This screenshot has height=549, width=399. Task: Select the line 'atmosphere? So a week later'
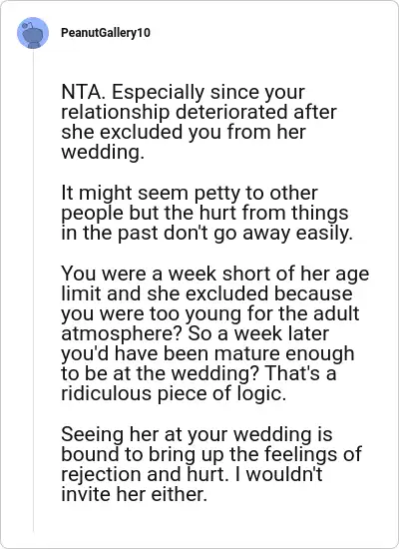(x=195, y=333)
